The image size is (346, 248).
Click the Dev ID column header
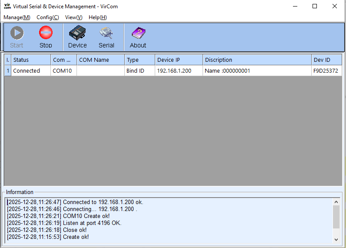(x=326, y=60)
